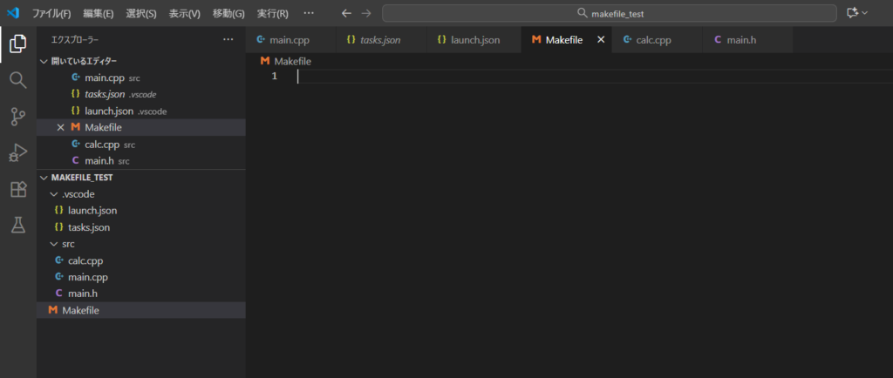The height and width of the screenshot is (378, 893).
Task: Open the Run and Debug view
Action: 17,153
